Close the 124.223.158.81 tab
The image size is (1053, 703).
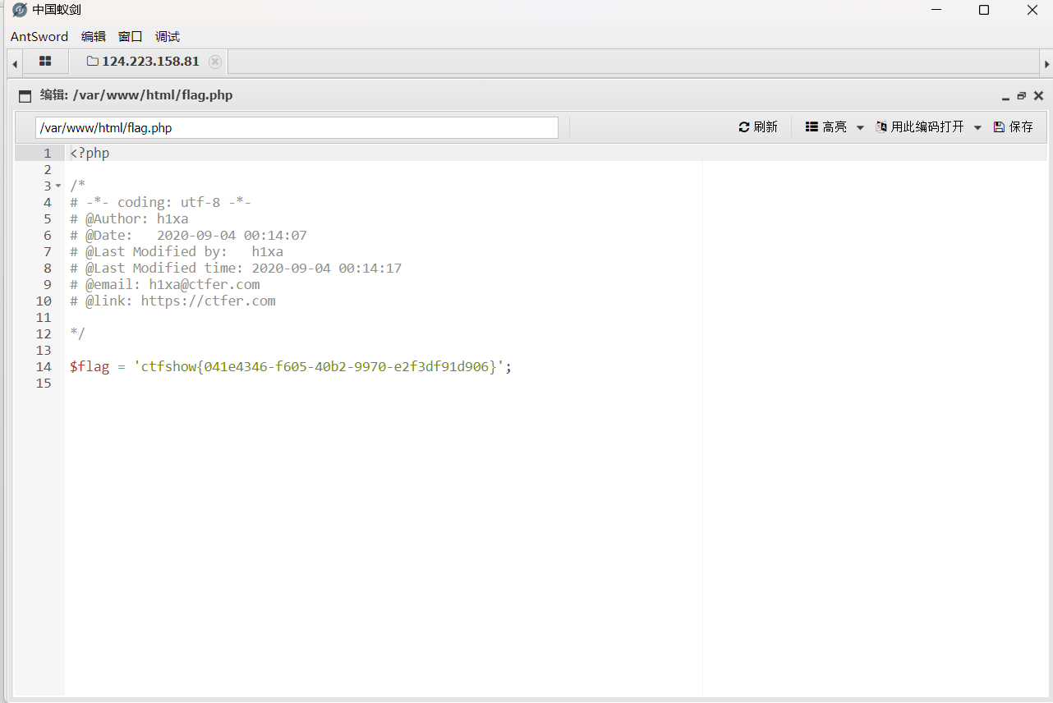click(x=215, y=62)
